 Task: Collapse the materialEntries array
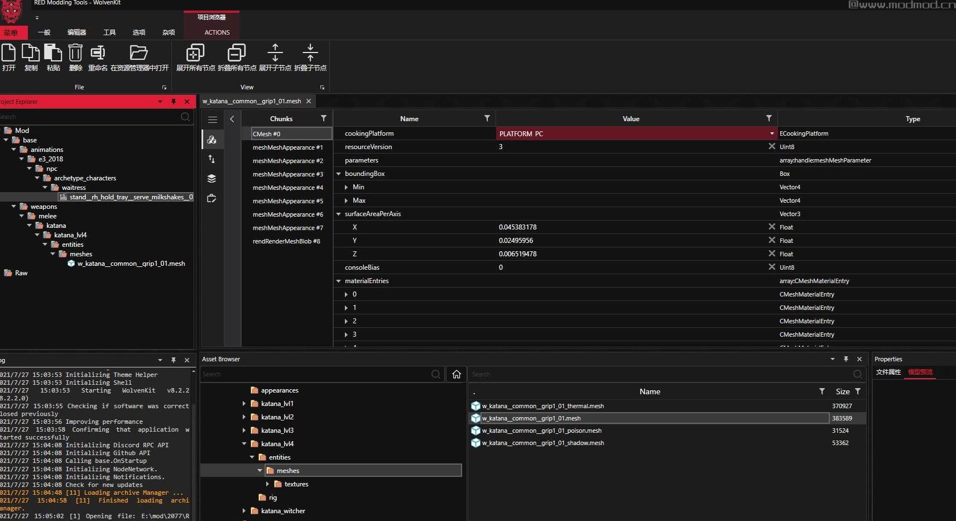click(x=338, y=281)
